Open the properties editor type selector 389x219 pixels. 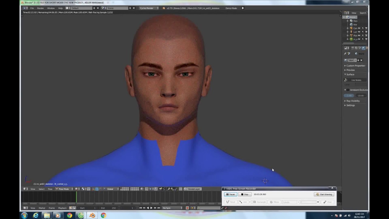(x=346, y=48)
